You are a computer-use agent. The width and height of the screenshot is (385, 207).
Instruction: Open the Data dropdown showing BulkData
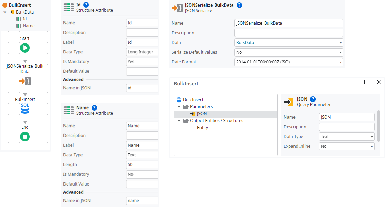pyautogui.click(x=340, y=42)
